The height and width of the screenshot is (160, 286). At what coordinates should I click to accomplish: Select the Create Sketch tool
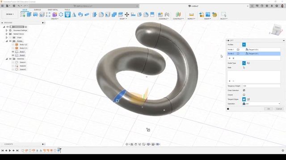tap(23, 15)
